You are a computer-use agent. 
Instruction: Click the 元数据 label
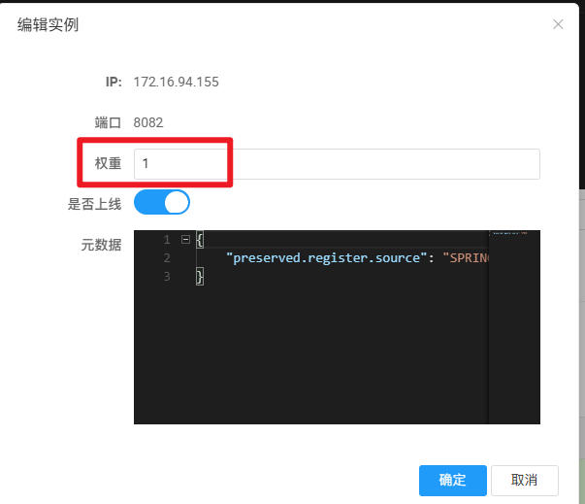pyautogui.click(x=101, y=246)
